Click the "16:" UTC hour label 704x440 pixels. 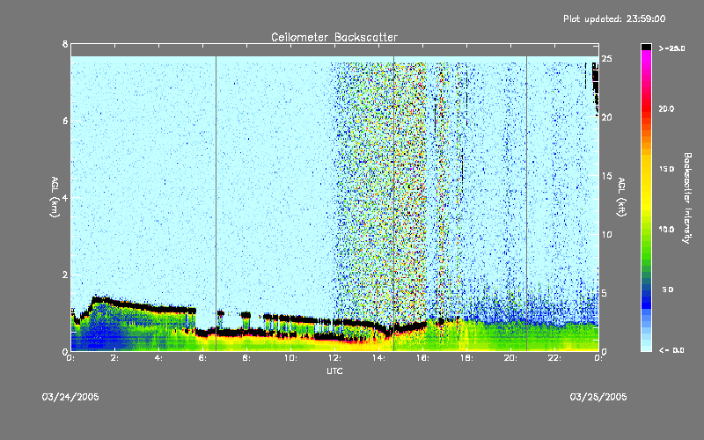coord(422,358)
